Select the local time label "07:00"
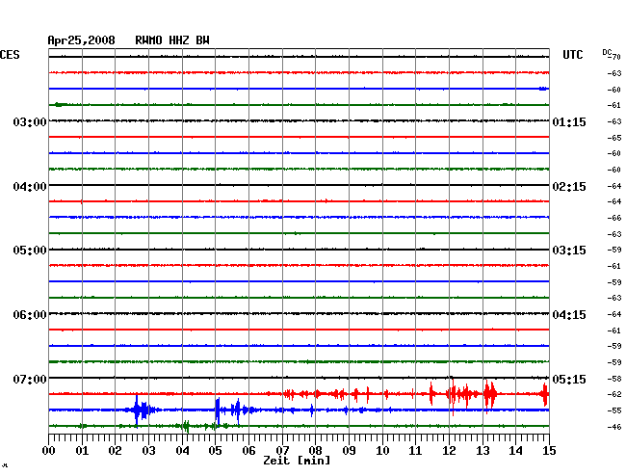This screenshot has height=476, width=626. 30,379
